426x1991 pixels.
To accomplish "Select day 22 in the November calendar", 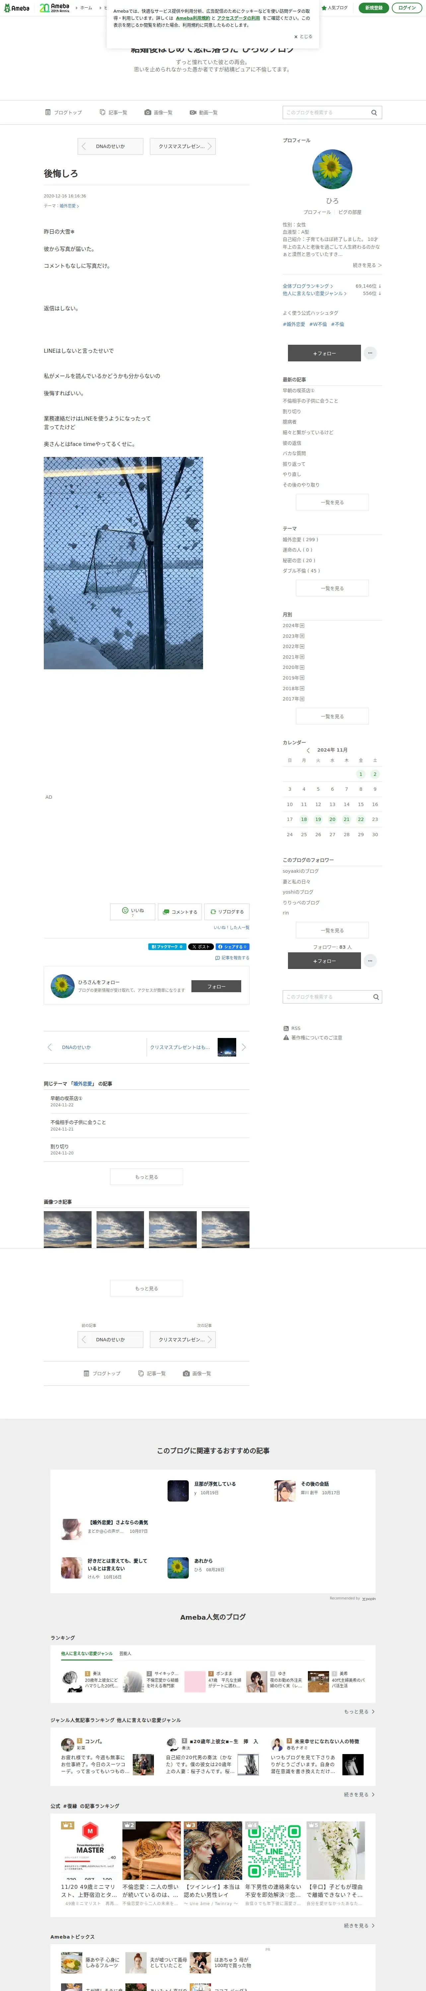I will [x=360, y=819].
